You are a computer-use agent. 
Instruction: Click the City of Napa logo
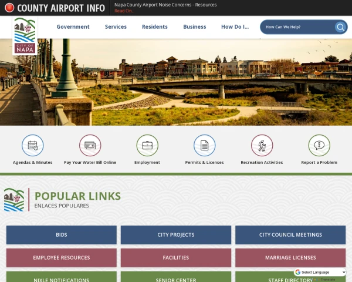25,36
